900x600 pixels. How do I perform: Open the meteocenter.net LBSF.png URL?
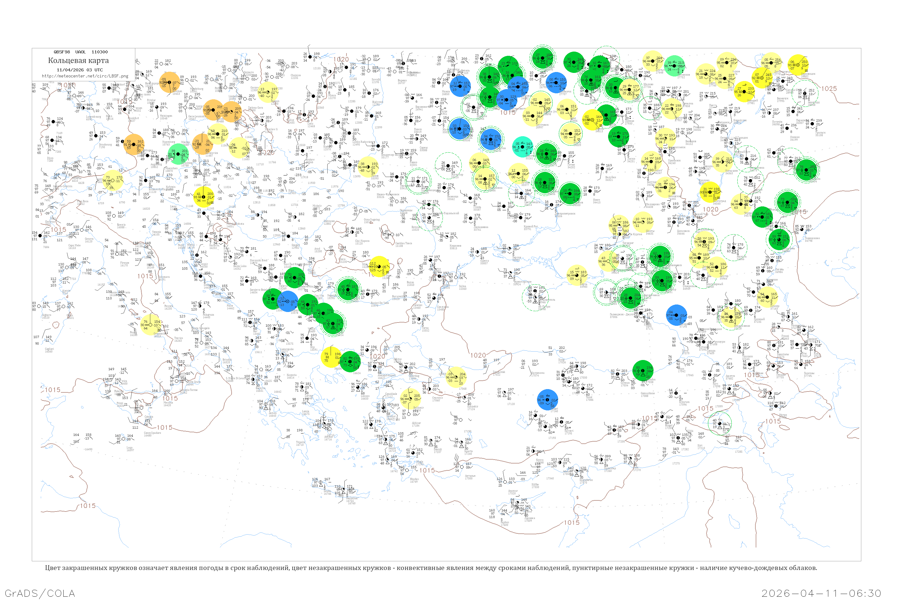click(85, 76)
